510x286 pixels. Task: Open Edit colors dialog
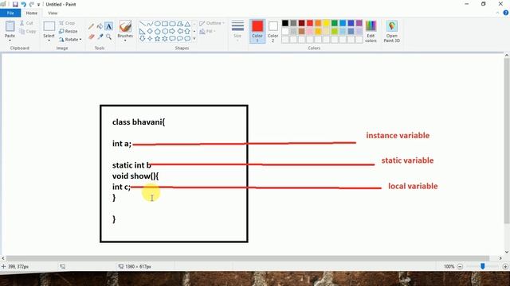[x=371, y=31]
